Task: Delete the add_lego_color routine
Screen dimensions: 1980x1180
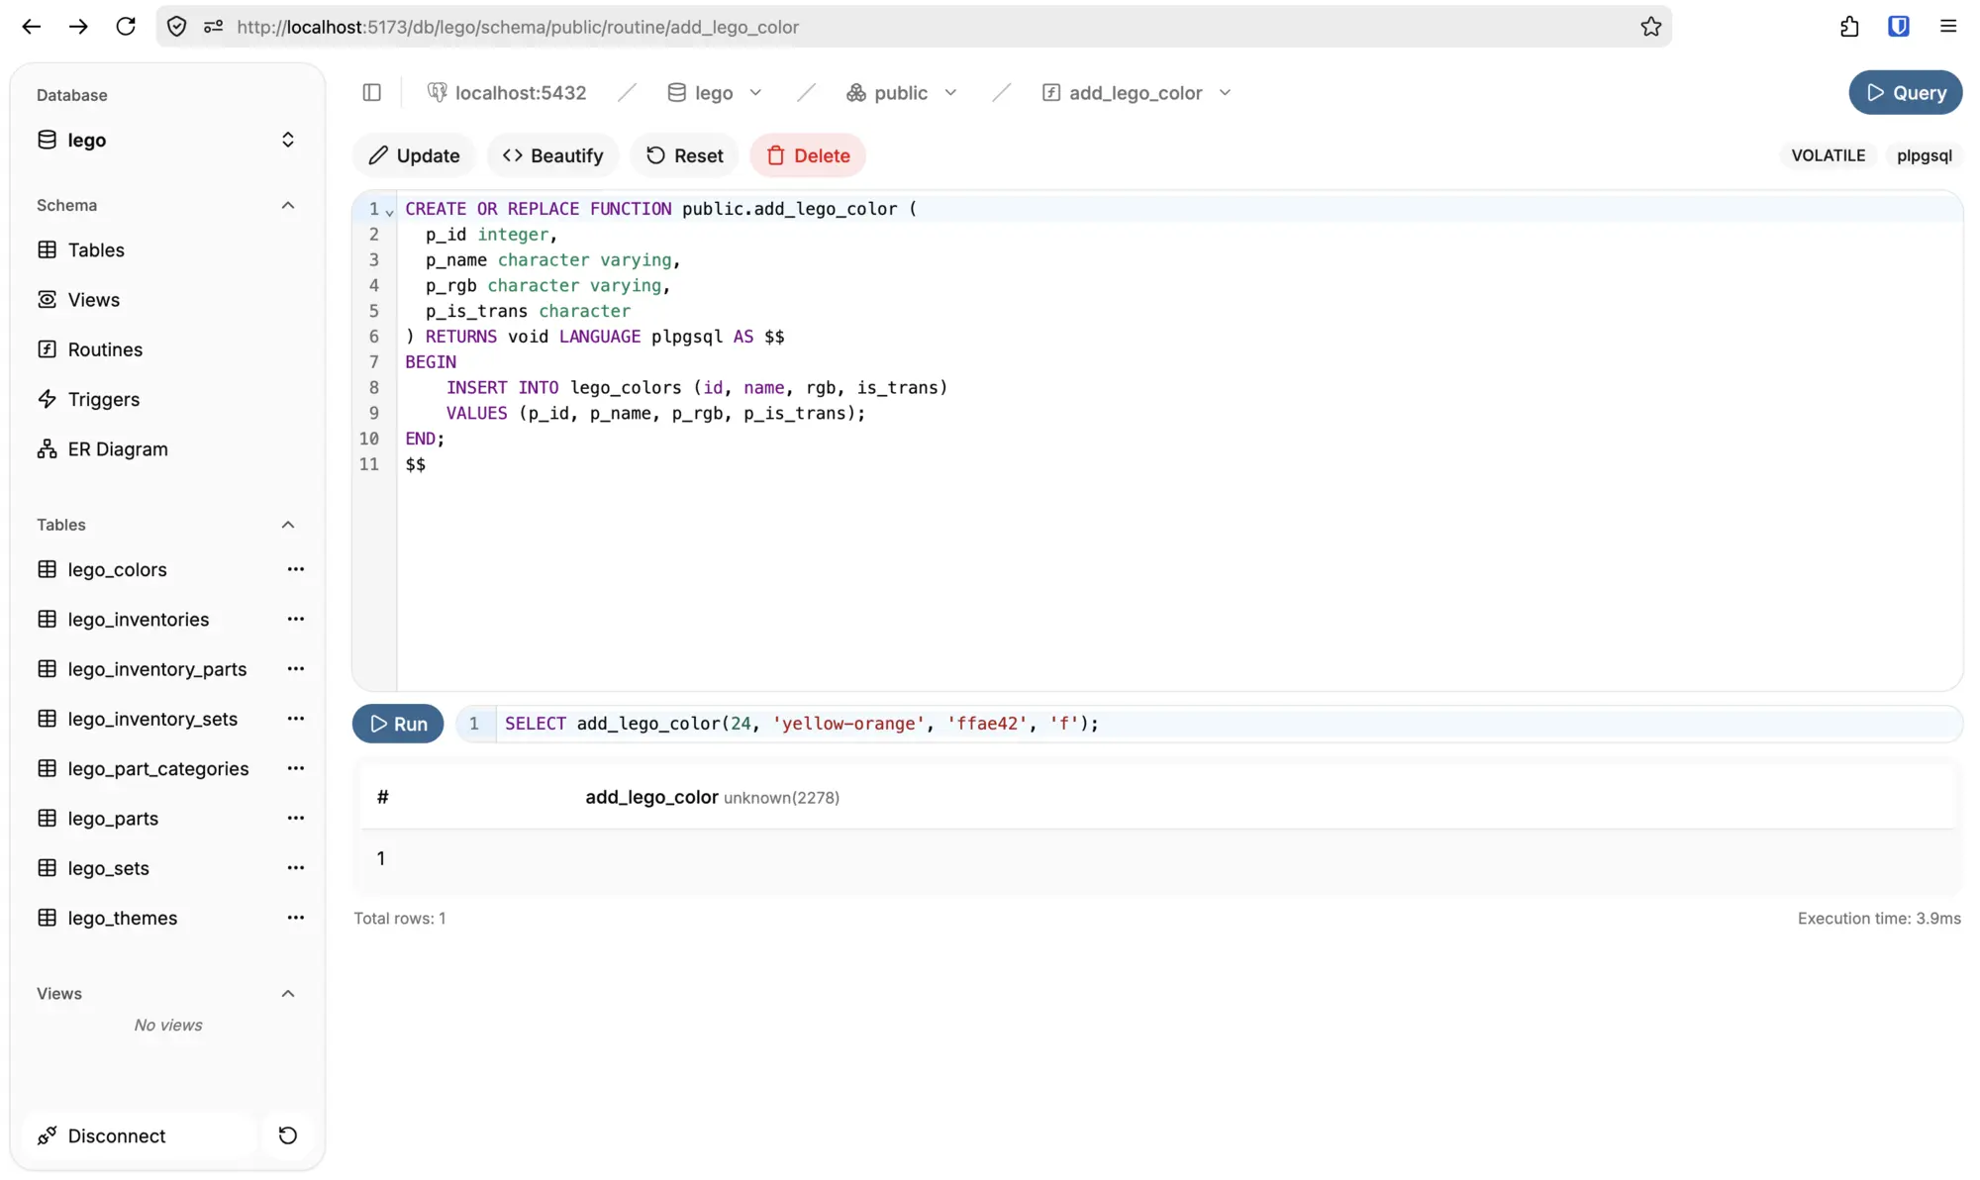Action: (808, 155)
